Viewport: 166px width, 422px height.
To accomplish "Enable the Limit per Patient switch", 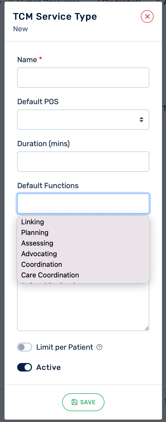I will click(x=25, y=347).
